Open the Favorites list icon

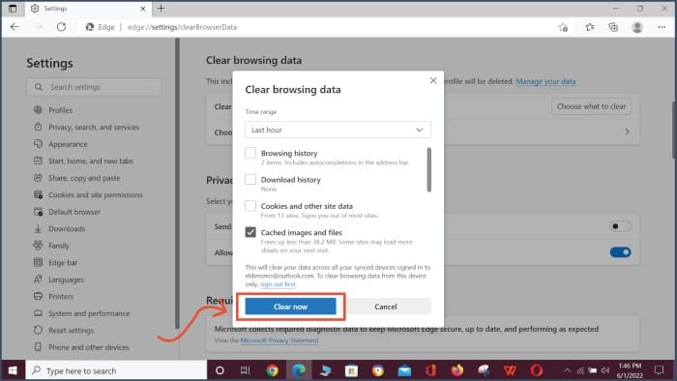(590, 27)
